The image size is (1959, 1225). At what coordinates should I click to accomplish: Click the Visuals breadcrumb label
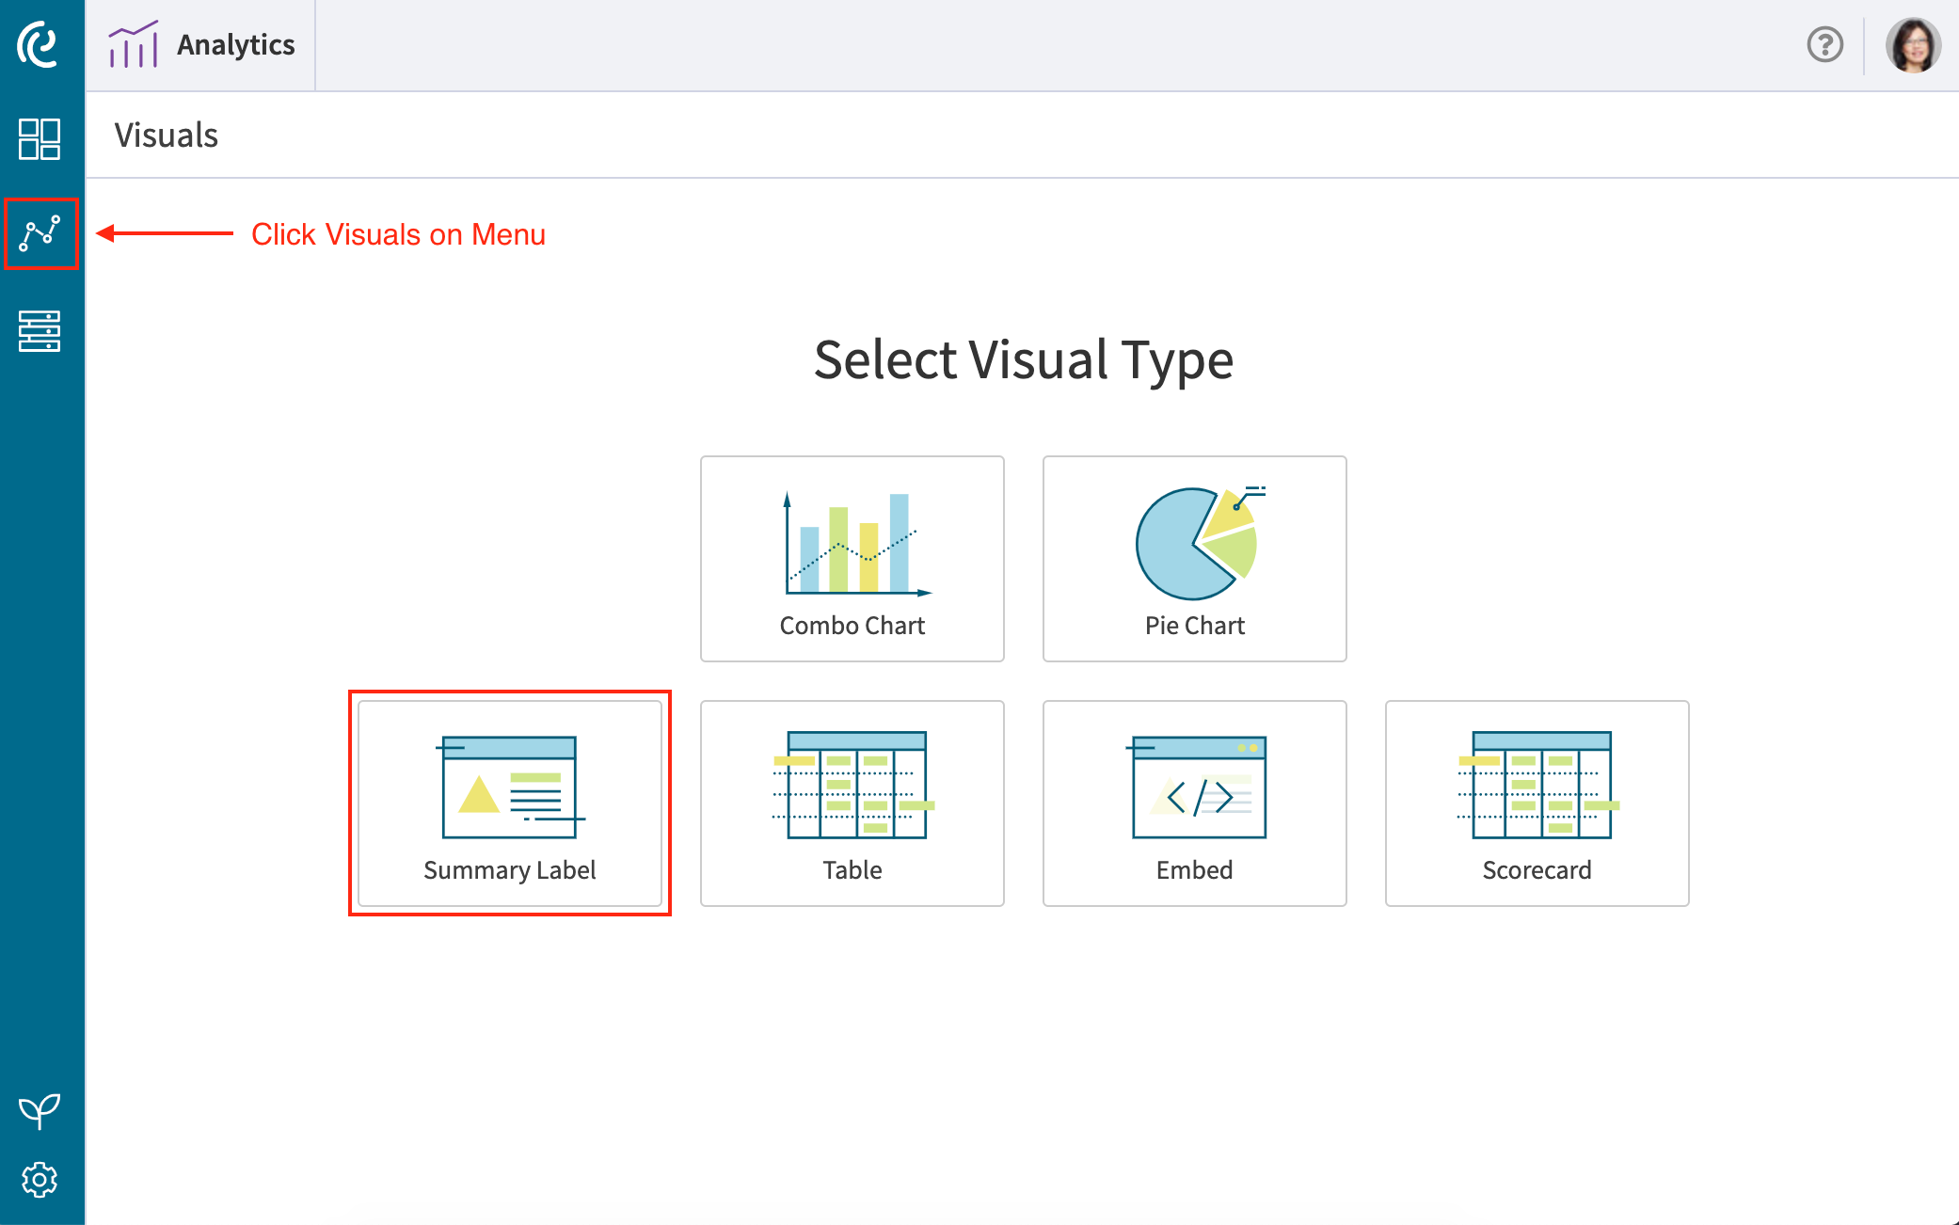pyautogui.click(x=167, y=135)
